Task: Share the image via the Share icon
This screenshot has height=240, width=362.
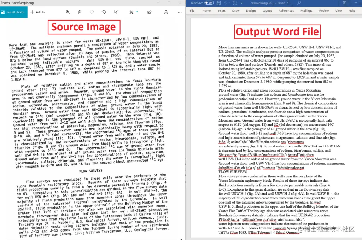Action: tap(149, 12)
